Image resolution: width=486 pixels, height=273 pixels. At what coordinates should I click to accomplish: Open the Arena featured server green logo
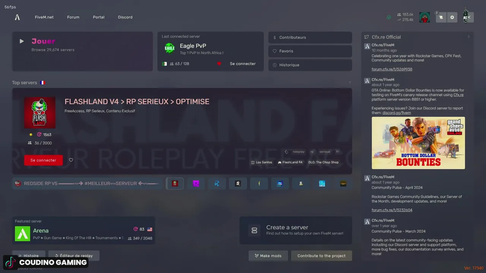click(x=22, y=234)
